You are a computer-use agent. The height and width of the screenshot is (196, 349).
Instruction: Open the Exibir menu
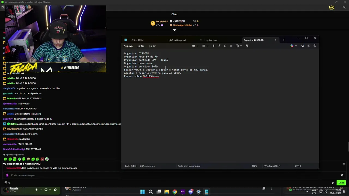pos(152,46)
